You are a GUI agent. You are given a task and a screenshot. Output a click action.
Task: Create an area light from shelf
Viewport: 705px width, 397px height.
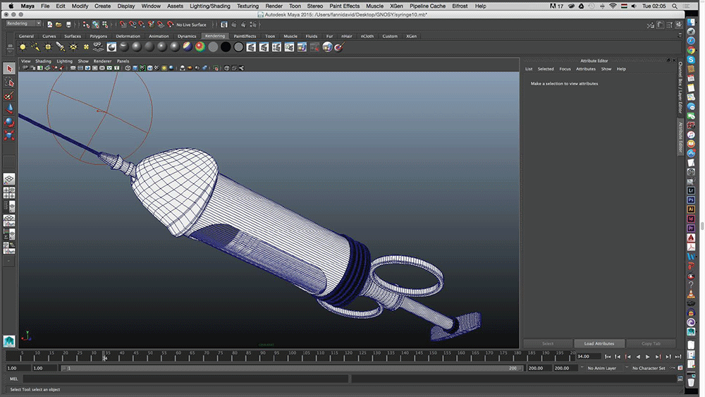point(73,47)
